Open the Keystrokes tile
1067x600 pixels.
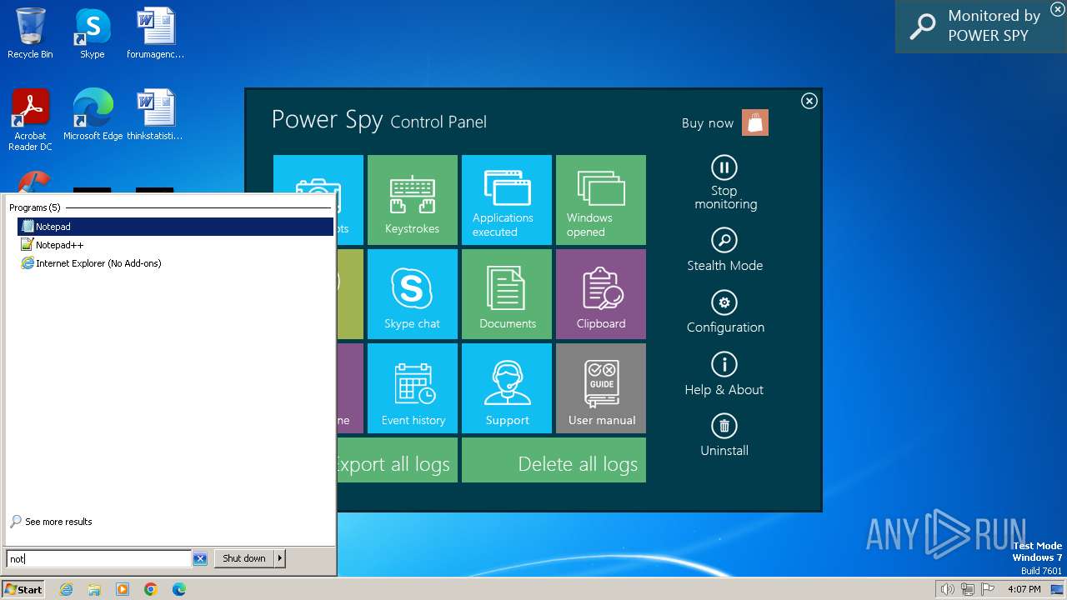click(412, 200)
